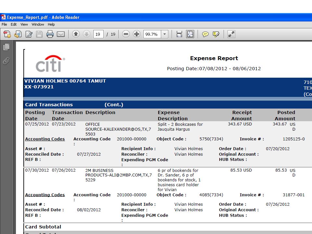Viewport: 312px width, 234px height.
Task: Click the next page down arrow
Action: pyautogui.click(x=86, y=34)
